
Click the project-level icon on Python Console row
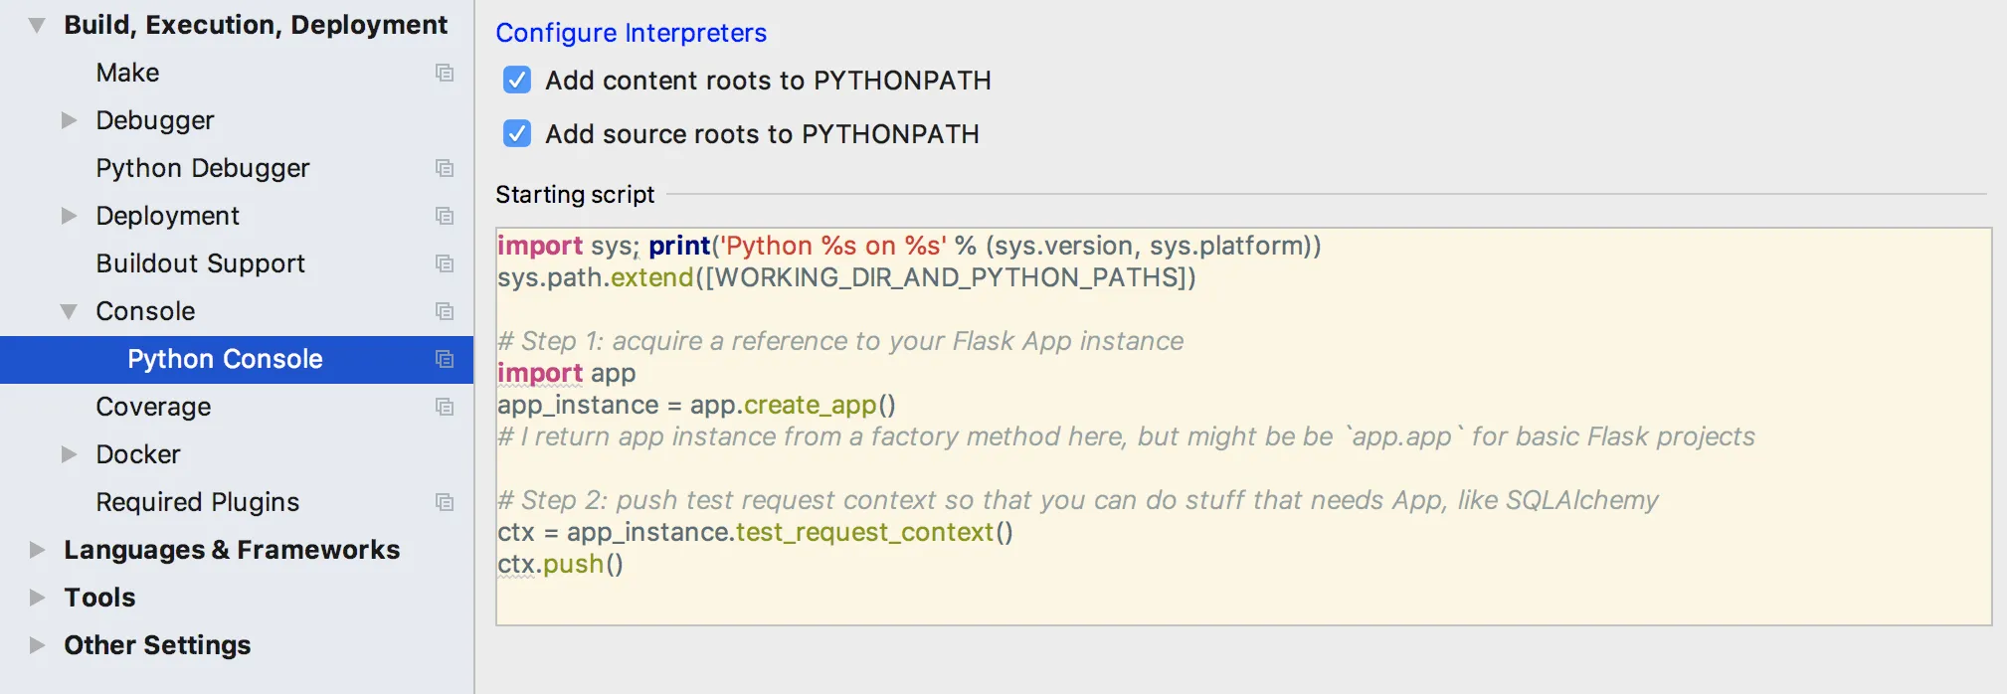click(x=445, y=359)
